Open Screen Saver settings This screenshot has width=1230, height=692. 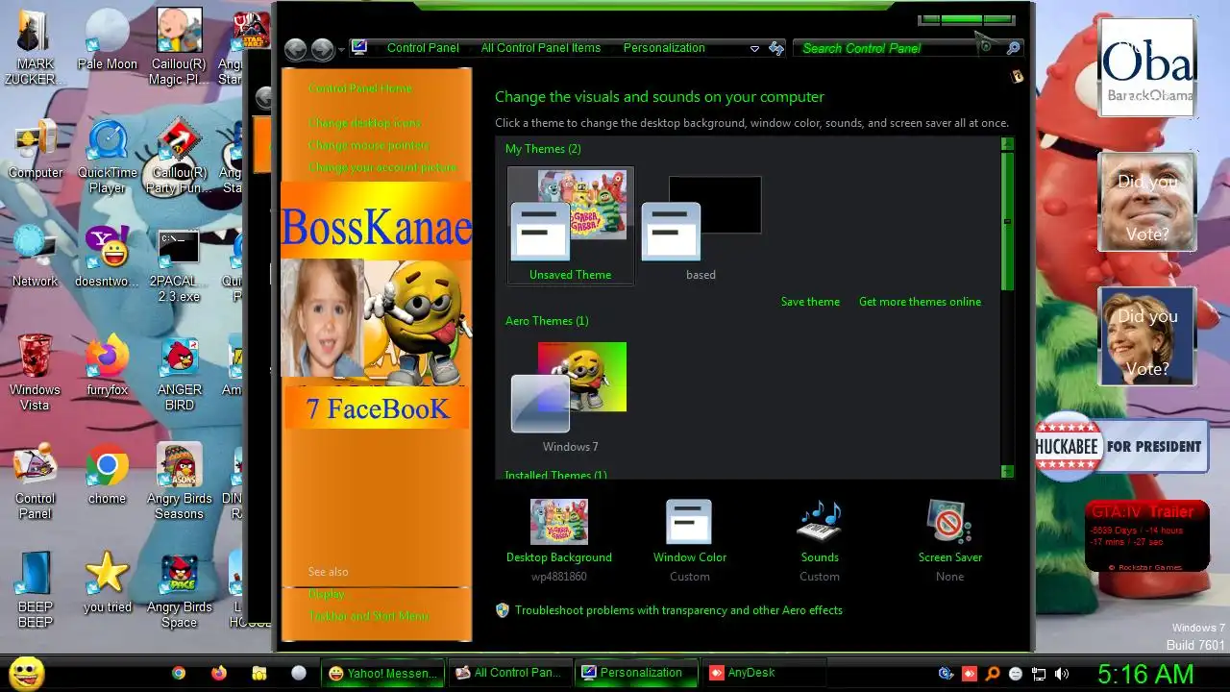tap(949, 539)
